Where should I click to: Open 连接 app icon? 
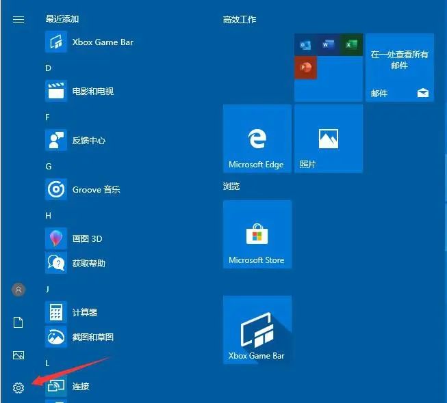point(56,386)
